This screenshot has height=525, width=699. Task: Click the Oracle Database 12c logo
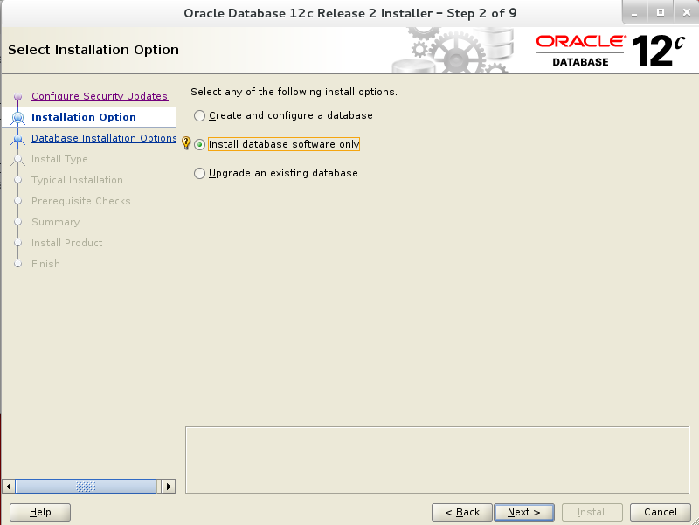(612, 50)
